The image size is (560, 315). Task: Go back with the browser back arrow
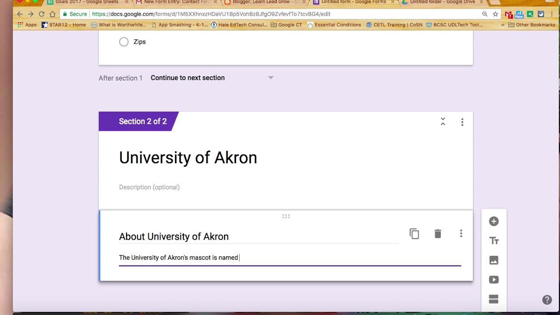[20, 14]
